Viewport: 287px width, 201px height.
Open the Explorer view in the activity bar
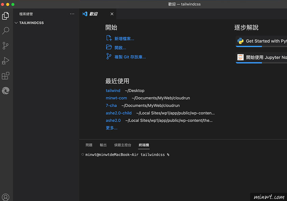5,16
